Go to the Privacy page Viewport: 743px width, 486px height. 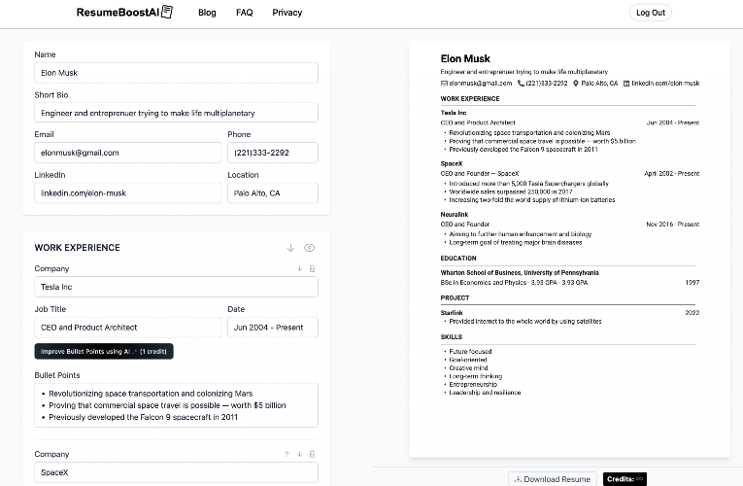click(287, 13)
